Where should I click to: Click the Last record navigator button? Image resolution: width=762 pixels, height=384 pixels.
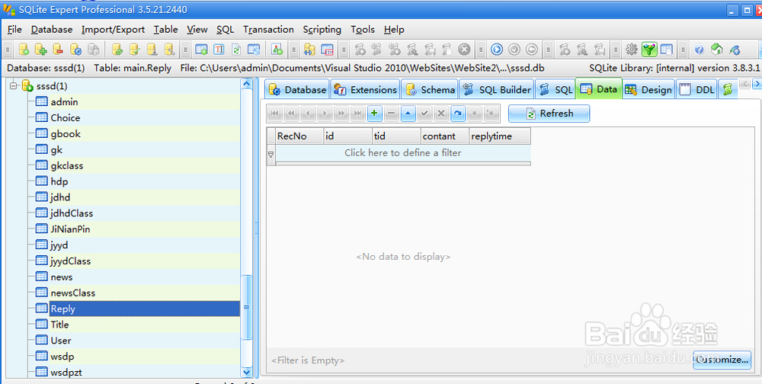(x=357, y=114)
